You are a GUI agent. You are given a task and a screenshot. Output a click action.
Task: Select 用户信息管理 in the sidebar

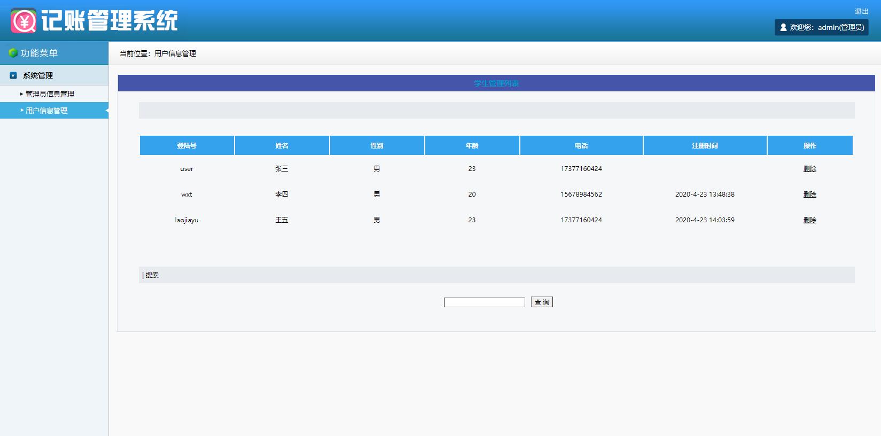[x=46, y=111]
